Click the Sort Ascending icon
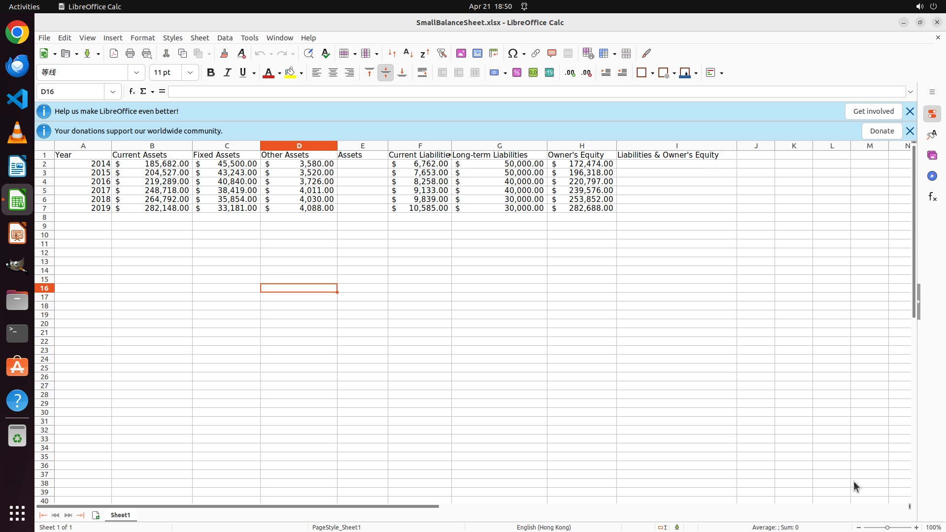 tap(408, 53)
